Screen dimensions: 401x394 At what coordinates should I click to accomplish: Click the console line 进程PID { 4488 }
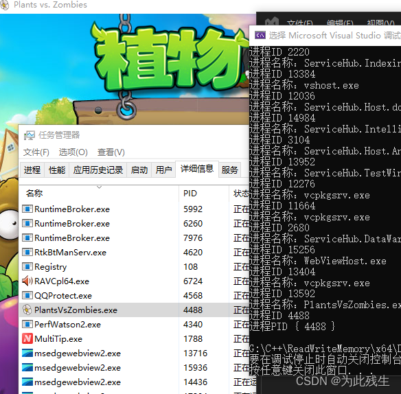pyautogui.click(x=292, y=327)
